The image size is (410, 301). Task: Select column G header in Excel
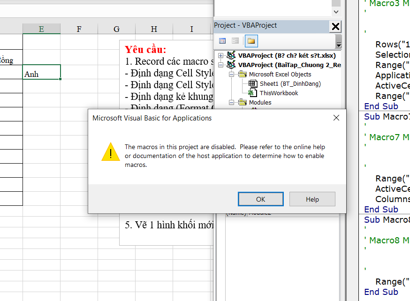pos(117,29)
